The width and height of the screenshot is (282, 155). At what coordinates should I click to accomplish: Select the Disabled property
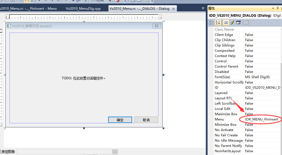(x=222, y=72)
